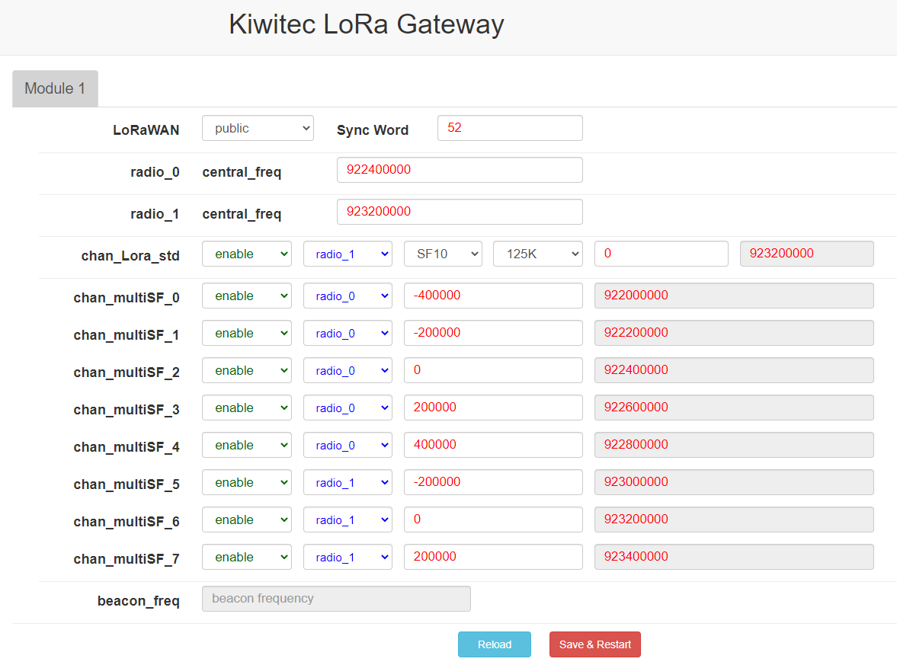Open chan_multiSF_4 enable dropdown

247,445
